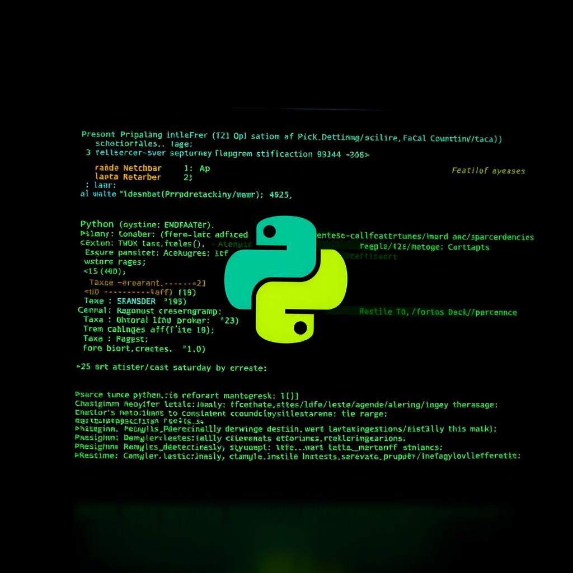Click the 'Exton: TWOK lase.fteles(),' line
This screenshot has height=573, width=573.
(143, 243)
